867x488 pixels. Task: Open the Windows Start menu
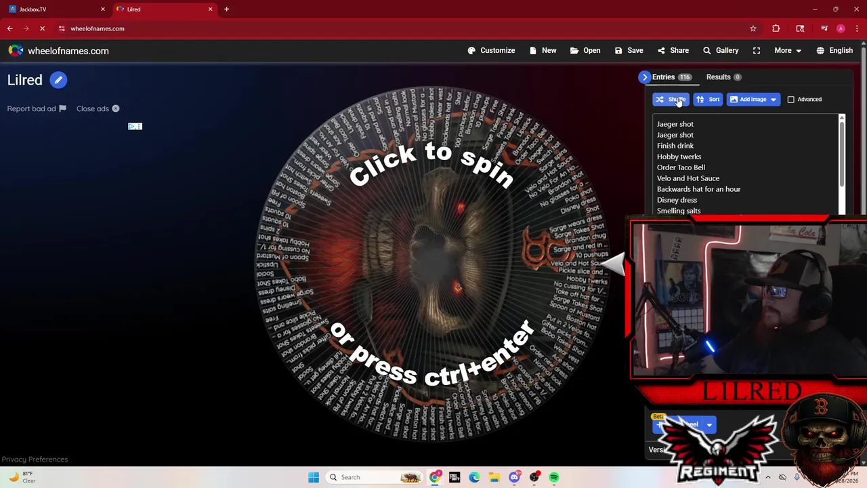coord(313,477)
